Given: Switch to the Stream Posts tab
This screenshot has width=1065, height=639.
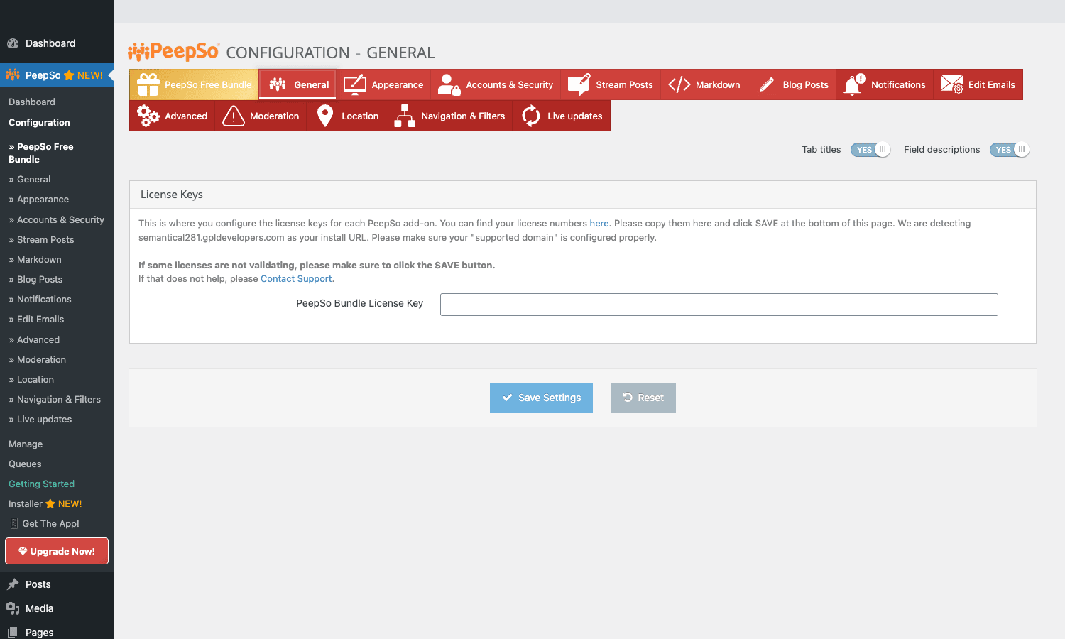Looking at the screenshot, I should pyautogui.click(x=611, y=84).
